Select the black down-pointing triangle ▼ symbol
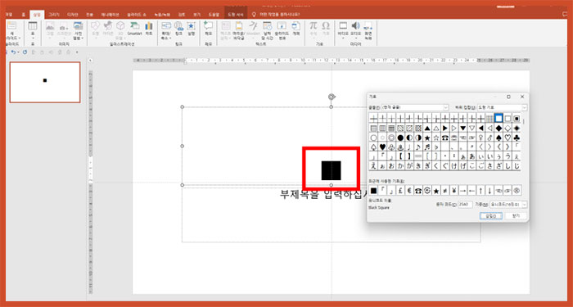This screenshot has width=573, height=307. point(462,129)
